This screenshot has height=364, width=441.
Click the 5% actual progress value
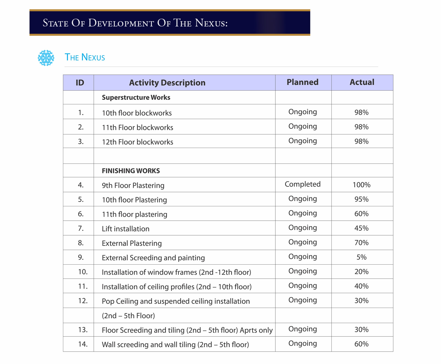tap(361, 257)
